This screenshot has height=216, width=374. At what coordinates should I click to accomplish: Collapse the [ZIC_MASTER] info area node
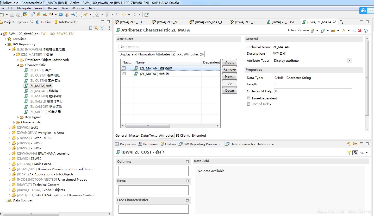point(14,55)
